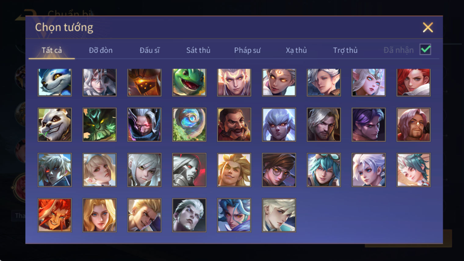Go to the Trợ thủ tab
Screen dimensions: 464x261
coord(345,50)
